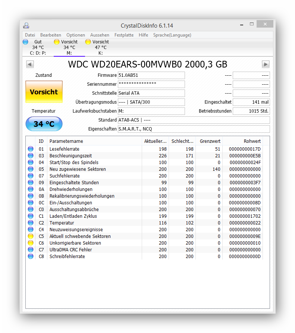The width and height of the screenshot is (295, 333).
Task: Click the status orb for Ein-/Ausschaltungen
Action: pyautogui.click(x=31, y=202)
